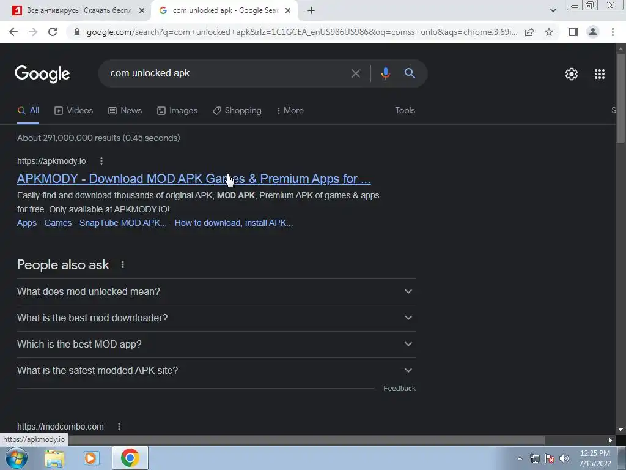
Task: Open the Windows Start menu
Action: pyautogui.click(x=17, y=458)
